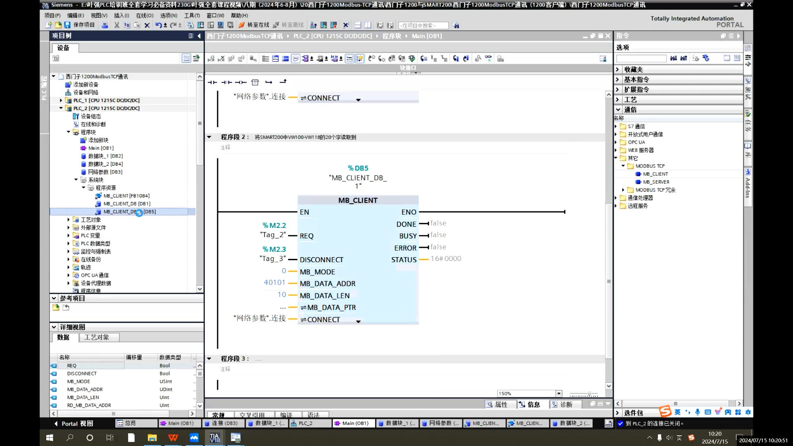Click the editor zoom slider handle

pos(589,394)
